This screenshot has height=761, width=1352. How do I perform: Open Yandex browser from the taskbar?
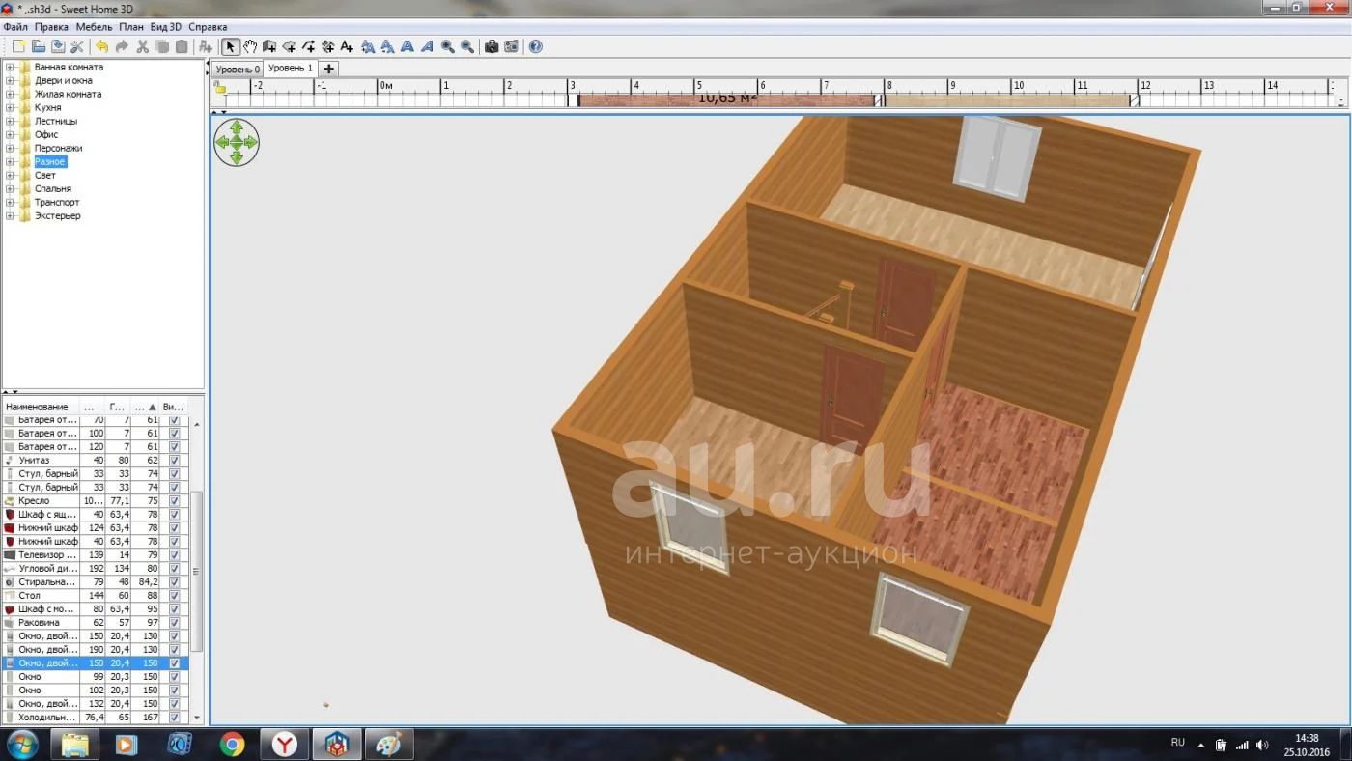pos(284,745)
